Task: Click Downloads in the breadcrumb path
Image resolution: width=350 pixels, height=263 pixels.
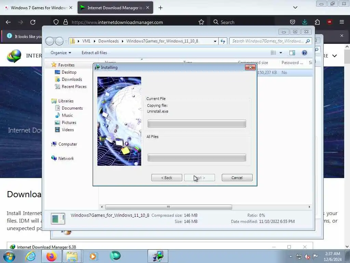Action: [x=108, y=41]
